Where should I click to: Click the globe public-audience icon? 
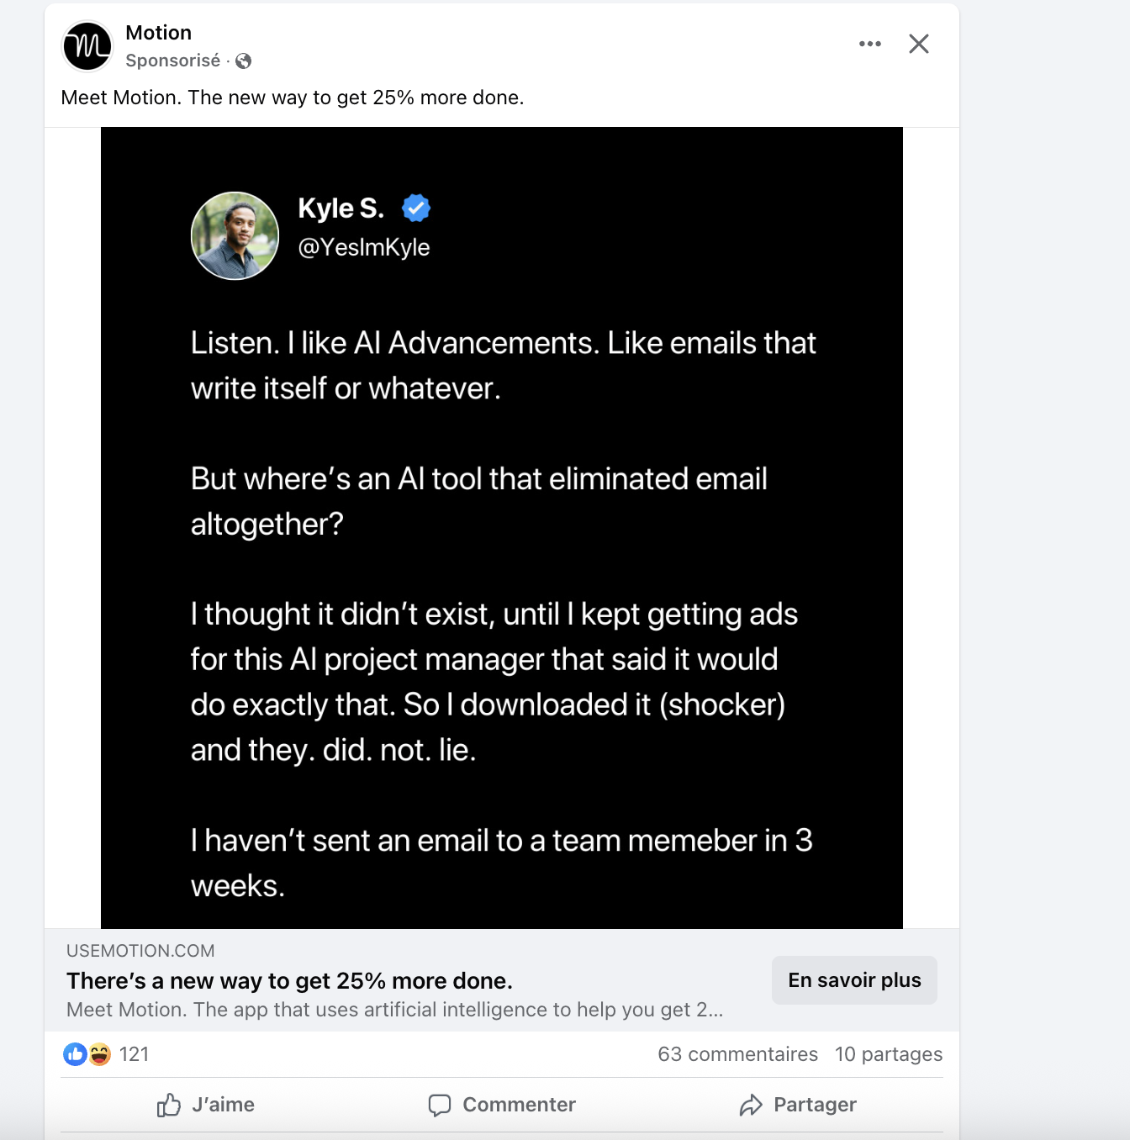pyautogui.click(x=244, y=61)
